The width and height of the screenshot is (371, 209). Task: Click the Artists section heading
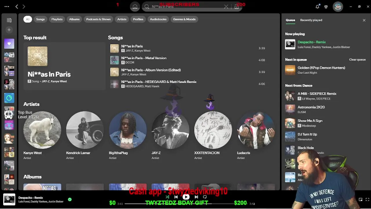point(31,104)
